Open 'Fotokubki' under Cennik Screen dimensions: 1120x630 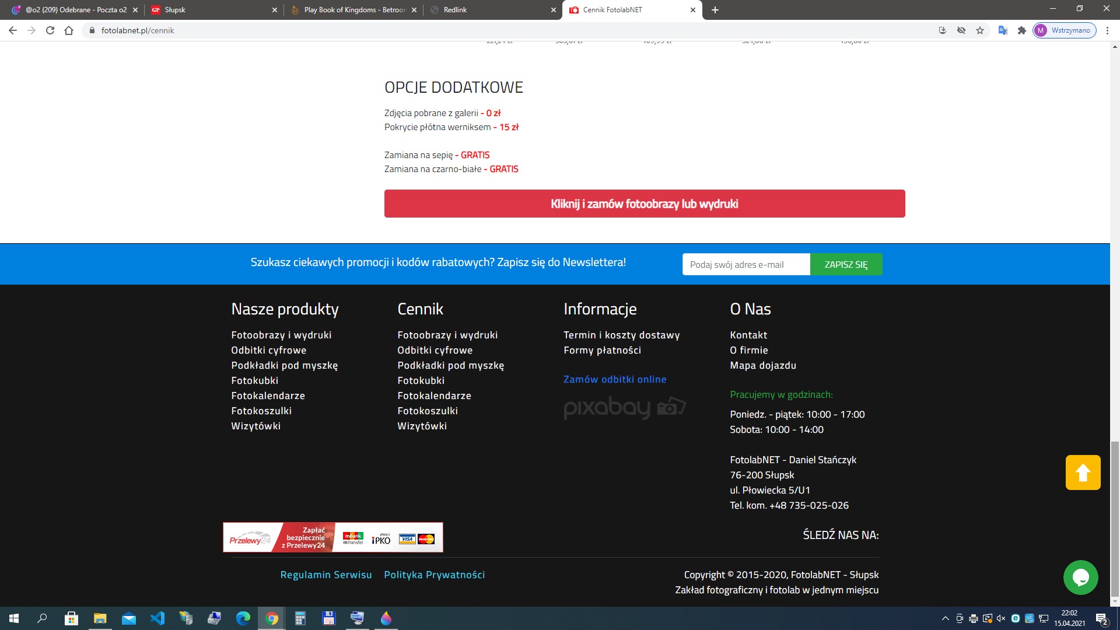(x=421, y=380)
